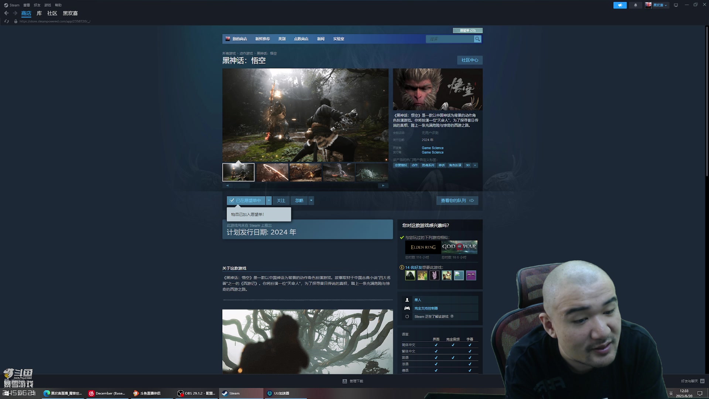Screen dimensions: 709x399
Task: Click the 单人 single-player icon
Action: point(407,300)
